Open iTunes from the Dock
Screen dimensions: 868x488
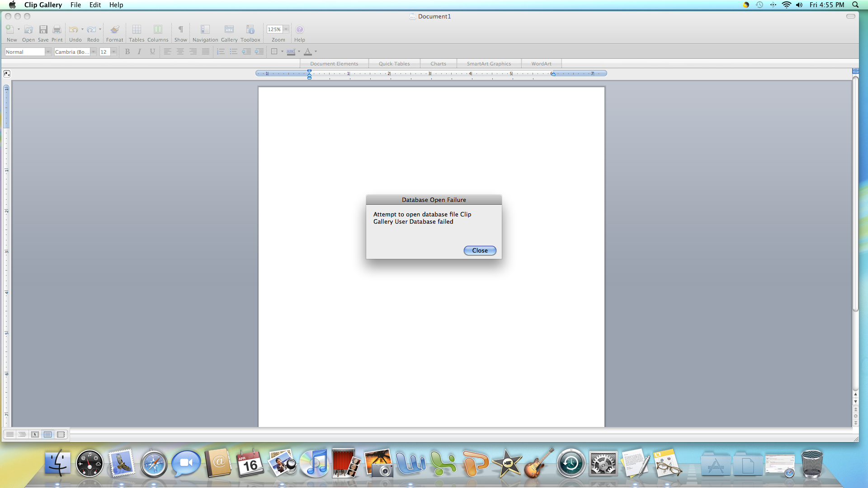314,464
